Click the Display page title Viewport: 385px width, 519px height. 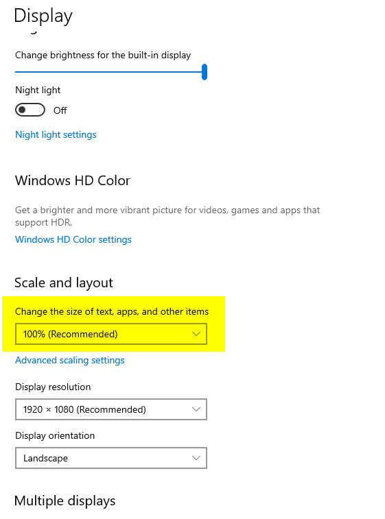(x=43, y=16)
